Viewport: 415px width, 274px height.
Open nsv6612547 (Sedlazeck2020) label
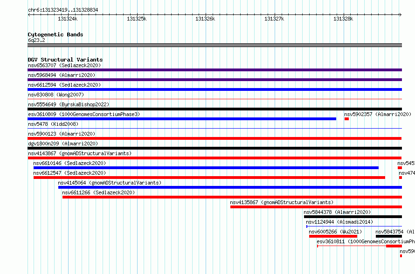point(69,173)
